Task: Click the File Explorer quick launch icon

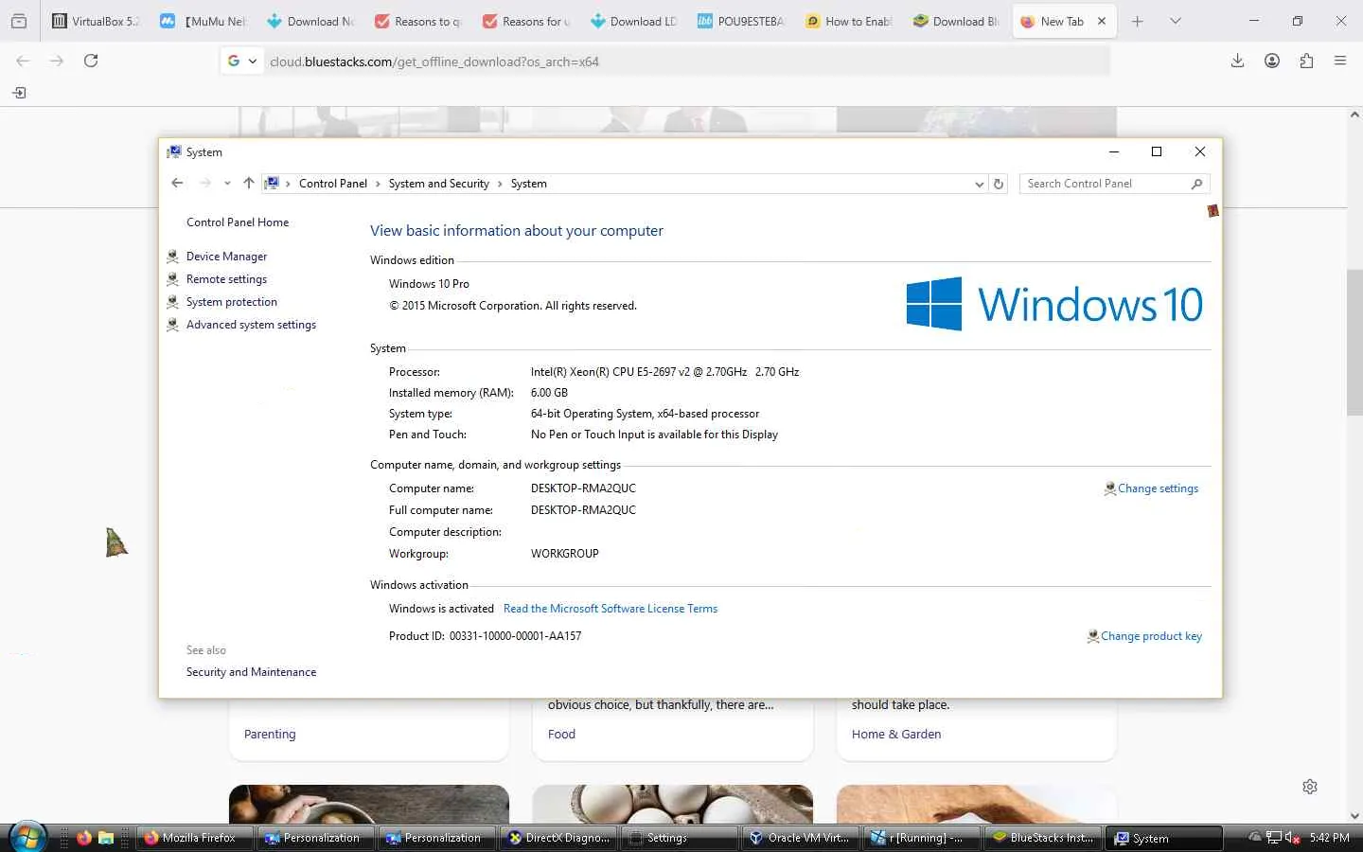Action: coord(106,838)
